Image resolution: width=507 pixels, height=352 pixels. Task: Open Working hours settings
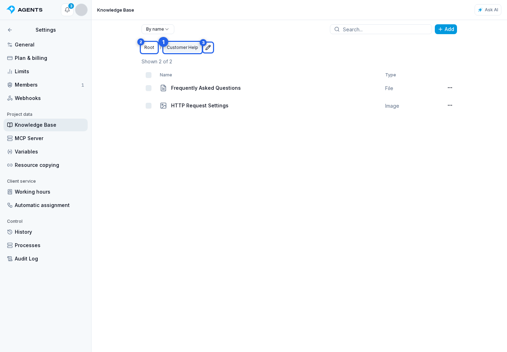pos(45,192)
